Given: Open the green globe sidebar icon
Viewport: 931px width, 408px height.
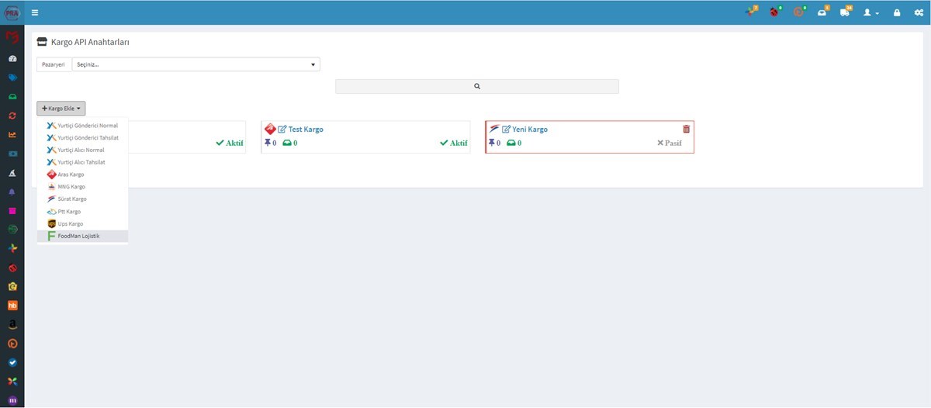Looking at the screenshot, I should tap(12, 230).
